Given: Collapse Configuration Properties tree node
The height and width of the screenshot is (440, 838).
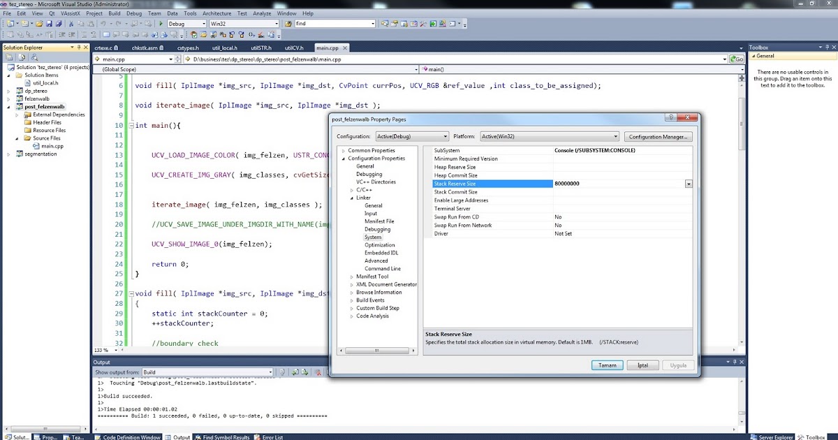Looking at the screenshot, I should (344, 159).
